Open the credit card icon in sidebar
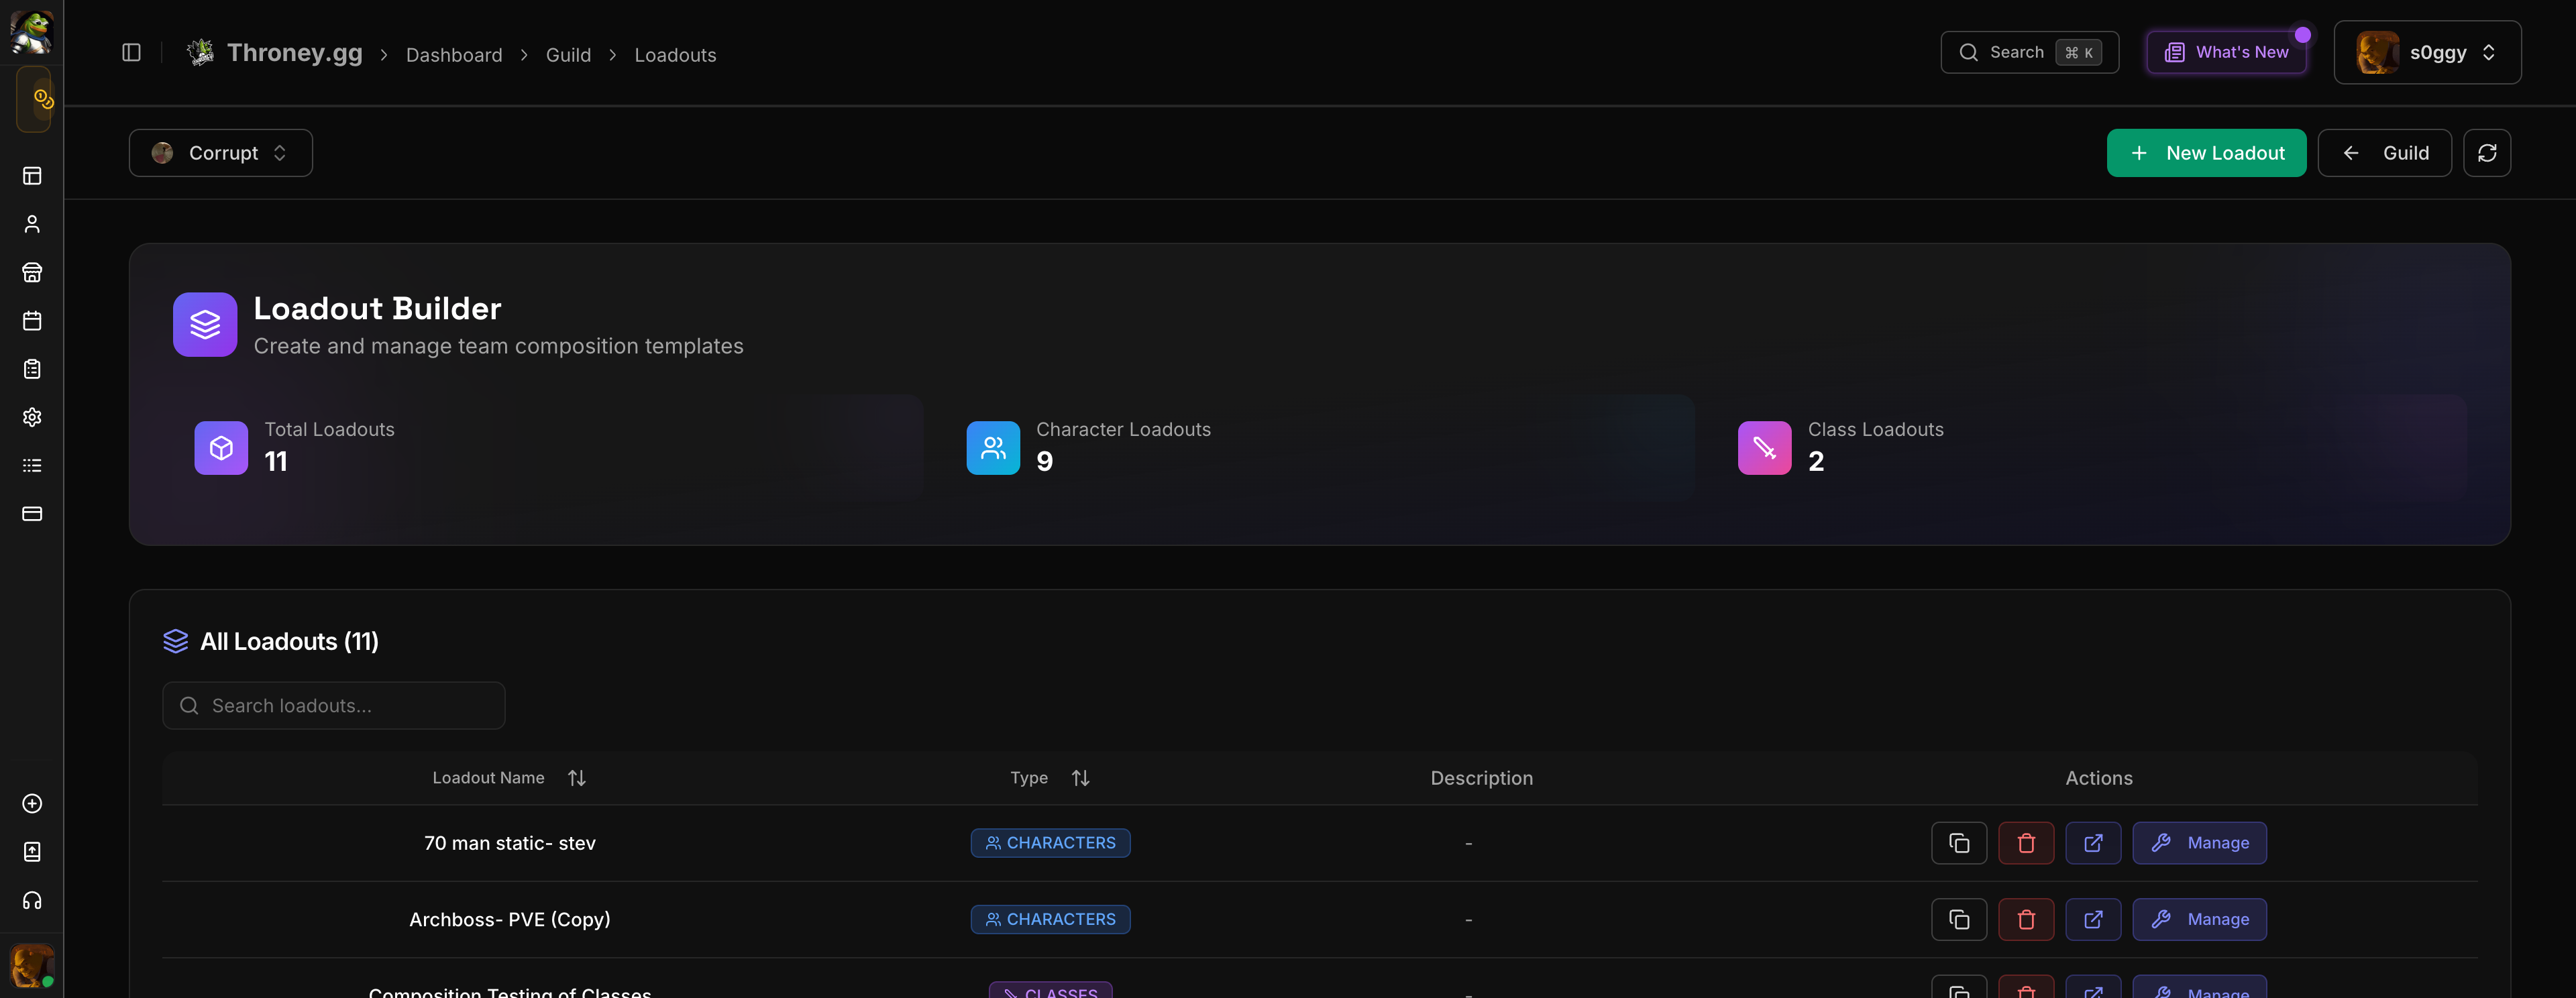The height and width of the screenshot is (998, 2576). [x=32, y=514]
